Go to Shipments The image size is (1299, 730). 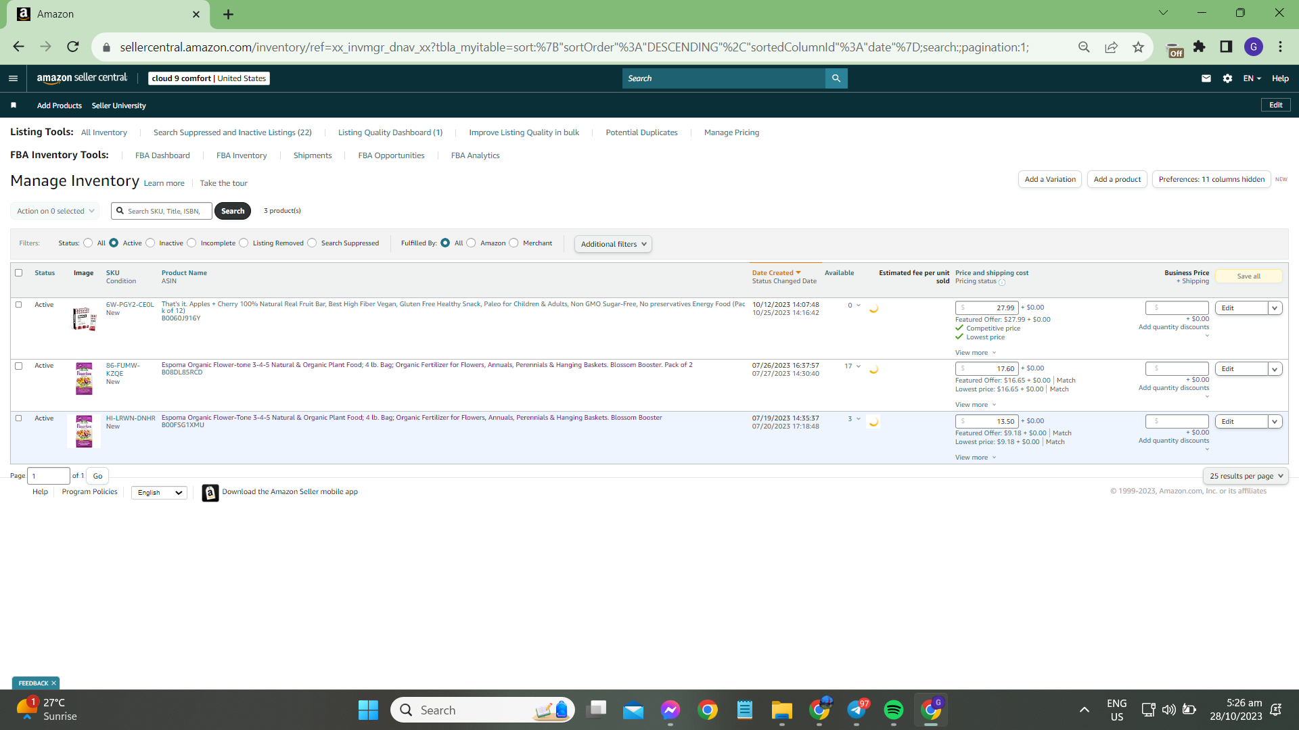(313, 155)
